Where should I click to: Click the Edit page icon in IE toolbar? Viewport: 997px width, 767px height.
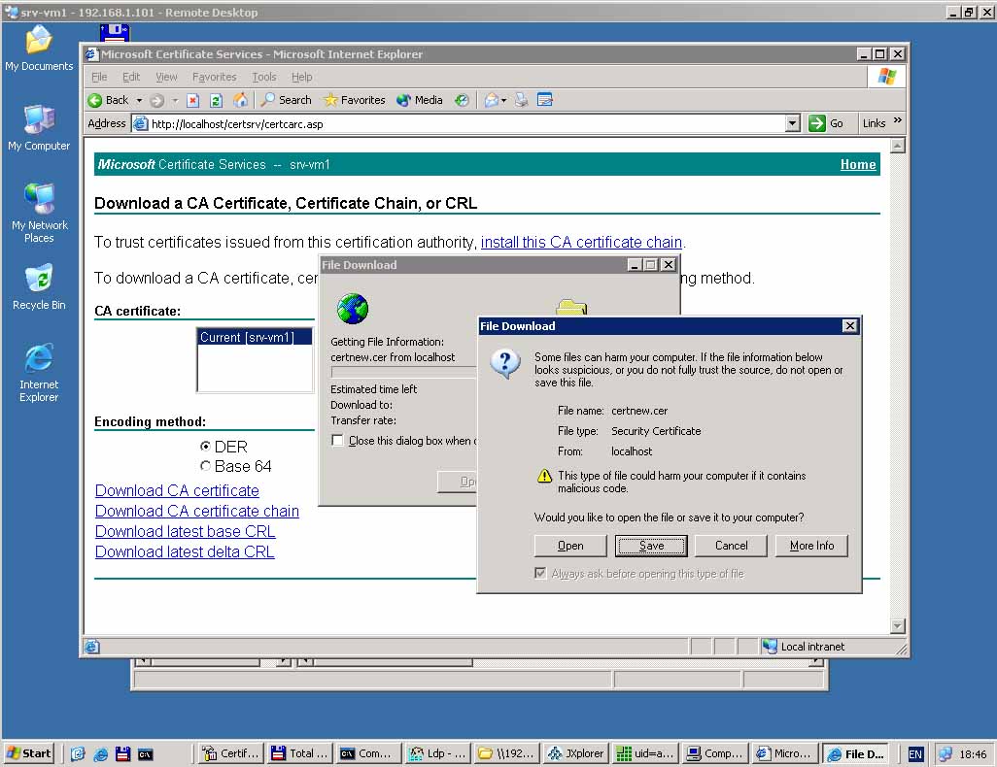[545, 100]
